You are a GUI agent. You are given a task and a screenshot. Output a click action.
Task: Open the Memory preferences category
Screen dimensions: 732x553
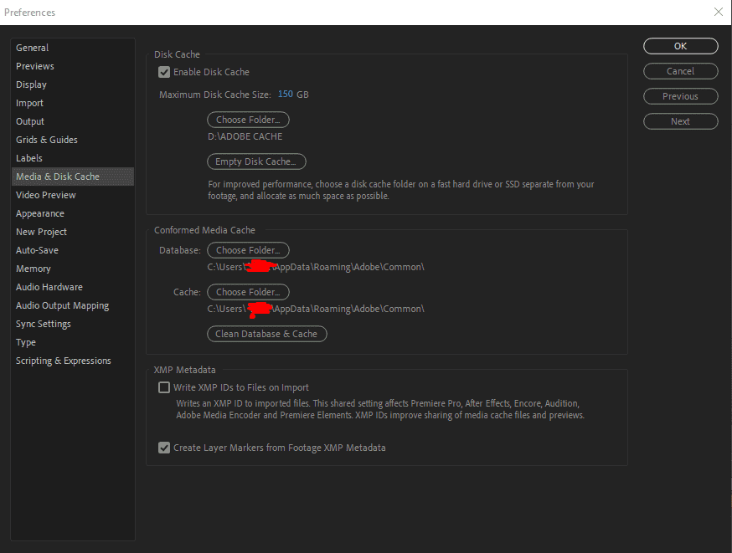33,269
